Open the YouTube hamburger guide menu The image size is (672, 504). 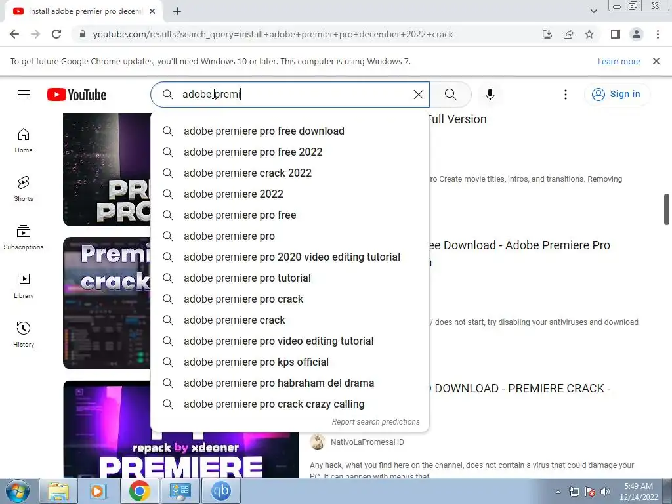24,94
